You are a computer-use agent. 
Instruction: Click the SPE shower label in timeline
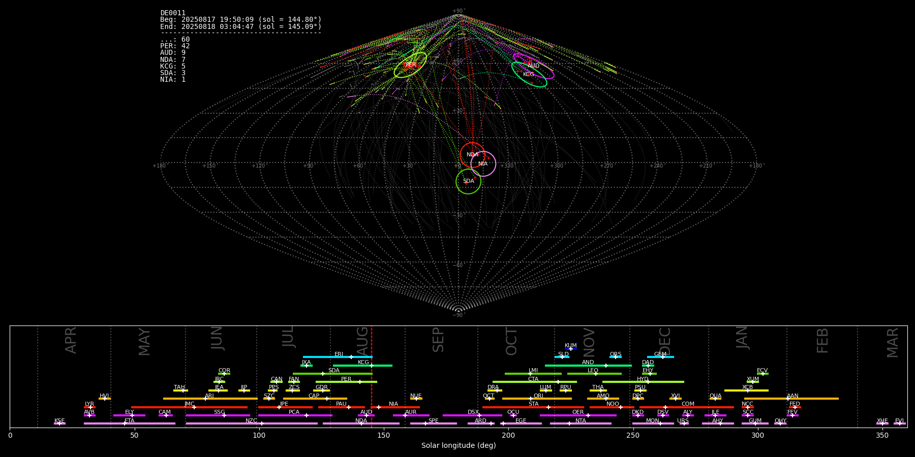click(434, 421)
